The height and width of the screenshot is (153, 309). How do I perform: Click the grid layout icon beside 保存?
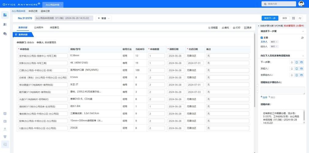point(294,18)
